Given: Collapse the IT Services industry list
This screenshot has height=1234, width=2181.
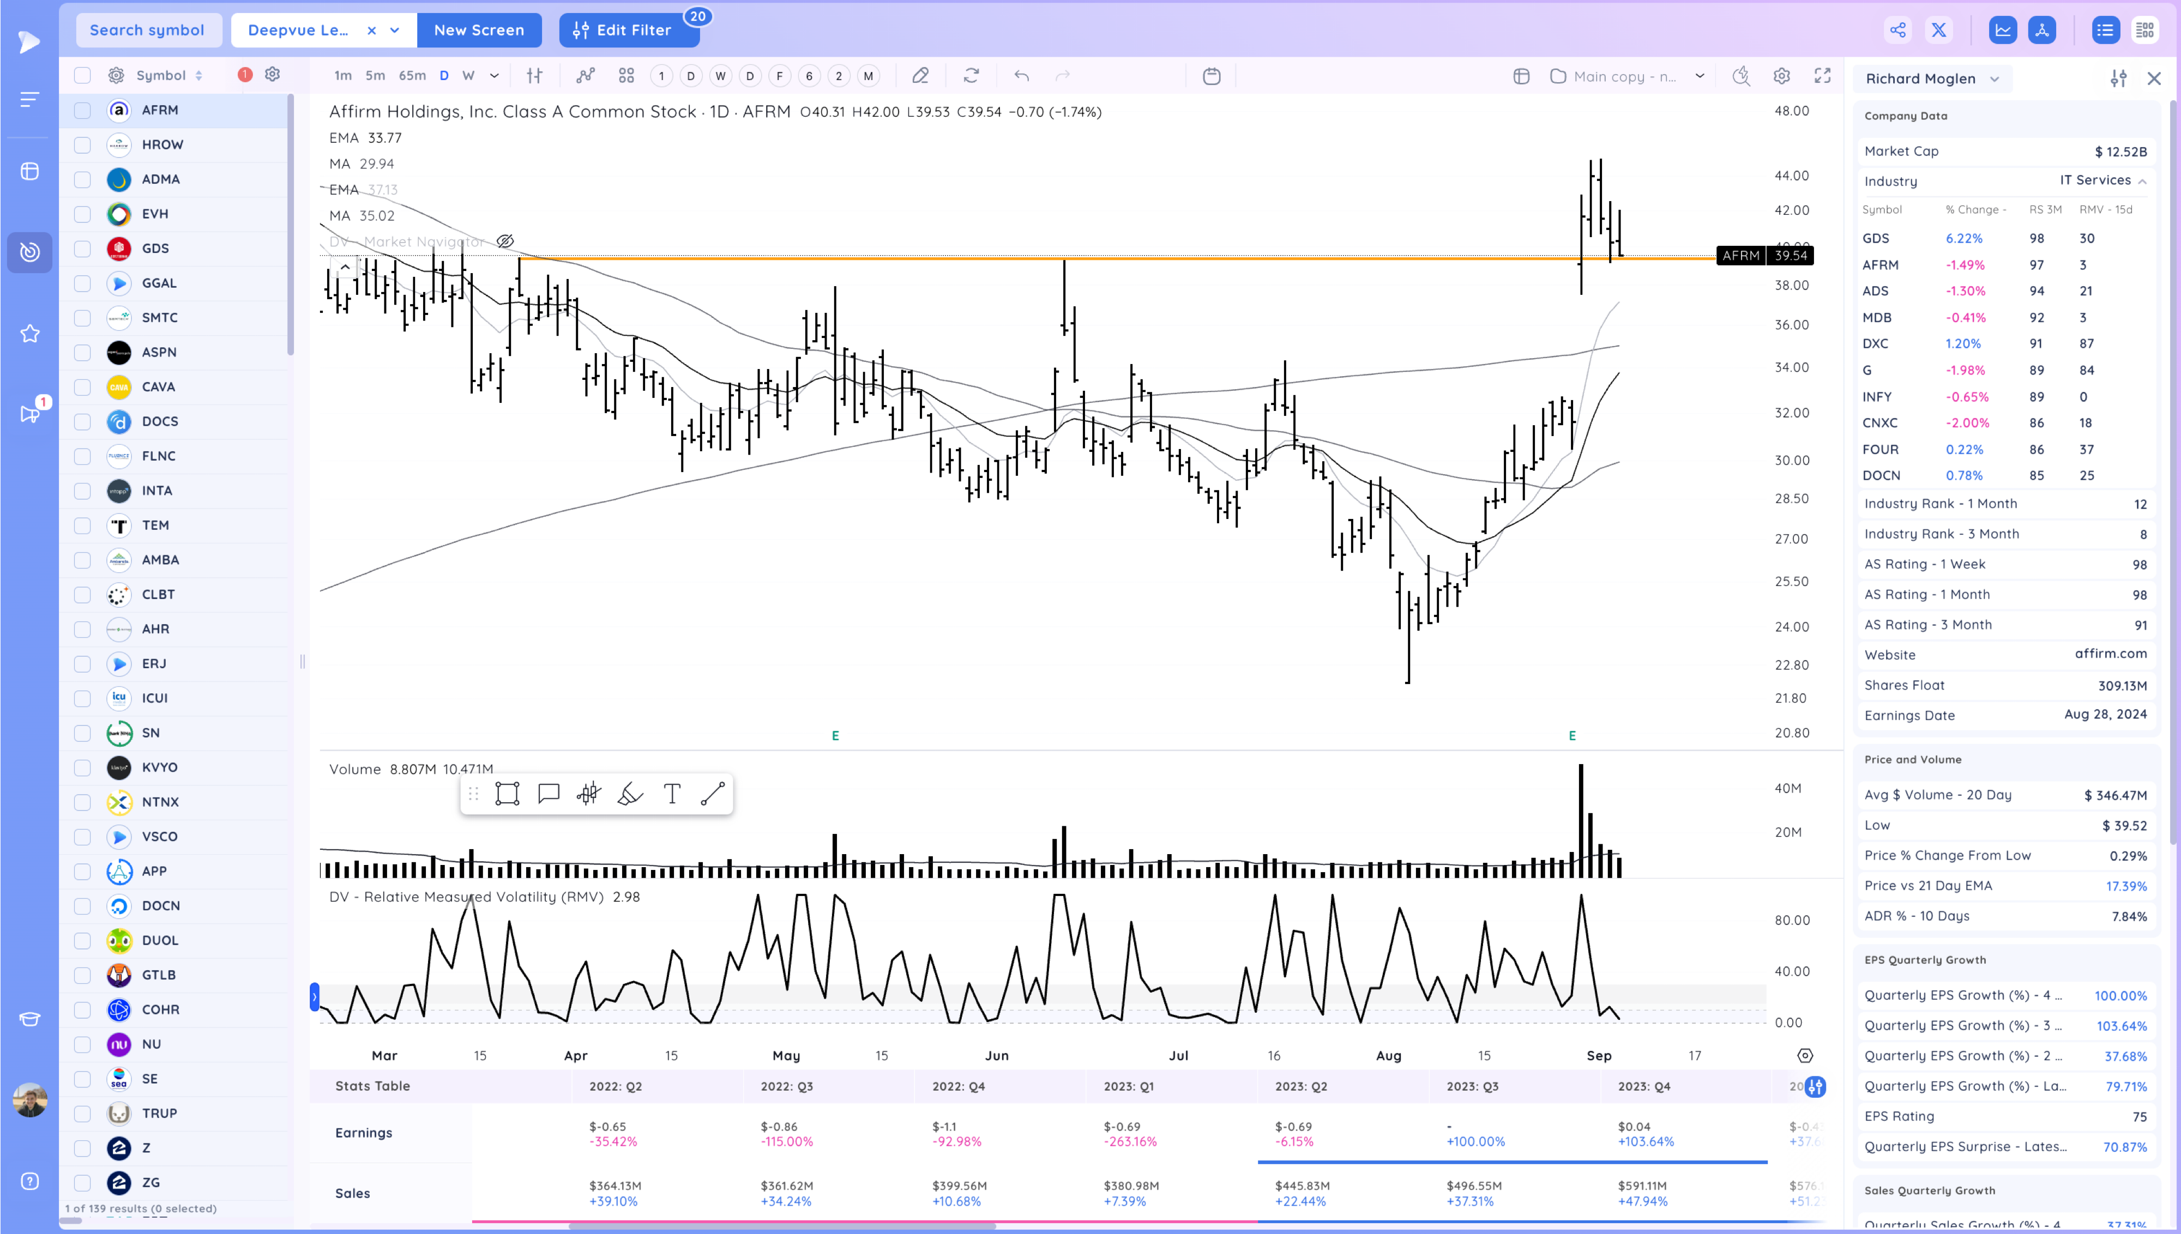Looking at the screenshot, I should pyautogui.click(x=2142, y=182).
